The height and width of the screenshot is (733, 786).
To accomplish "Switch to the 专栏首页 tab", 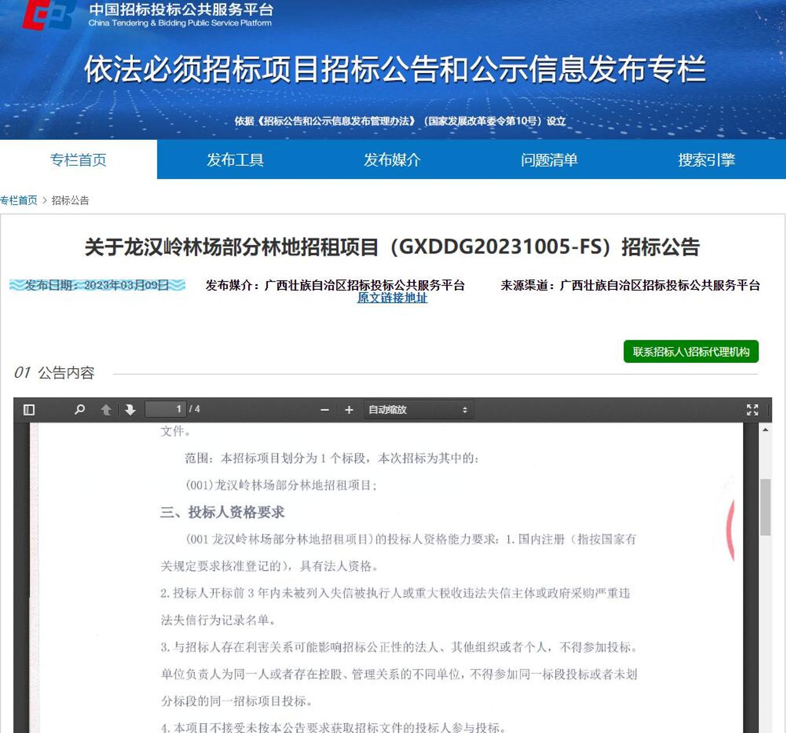I will click(x=78, y=160).
